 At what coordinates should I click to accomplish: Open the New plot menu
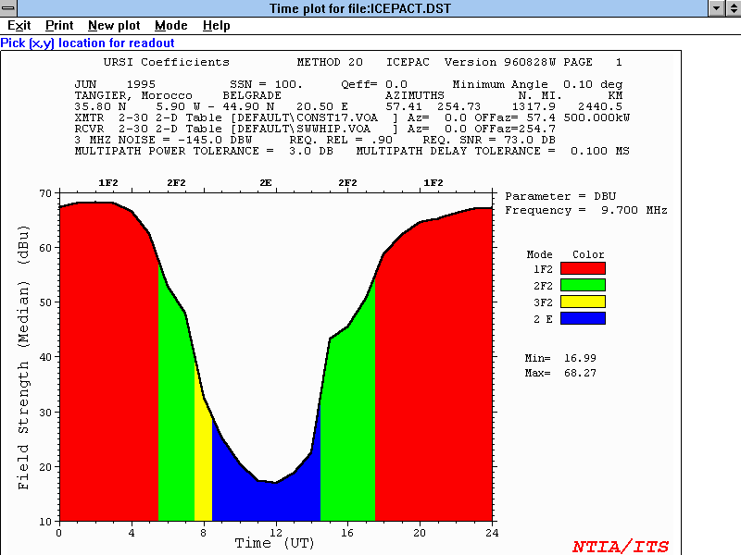click(114, 26)
